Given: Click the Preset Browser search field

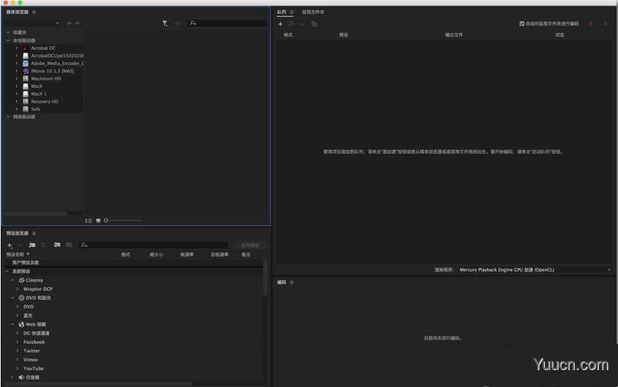Looking at the screenshot, I should coord(153,245).
